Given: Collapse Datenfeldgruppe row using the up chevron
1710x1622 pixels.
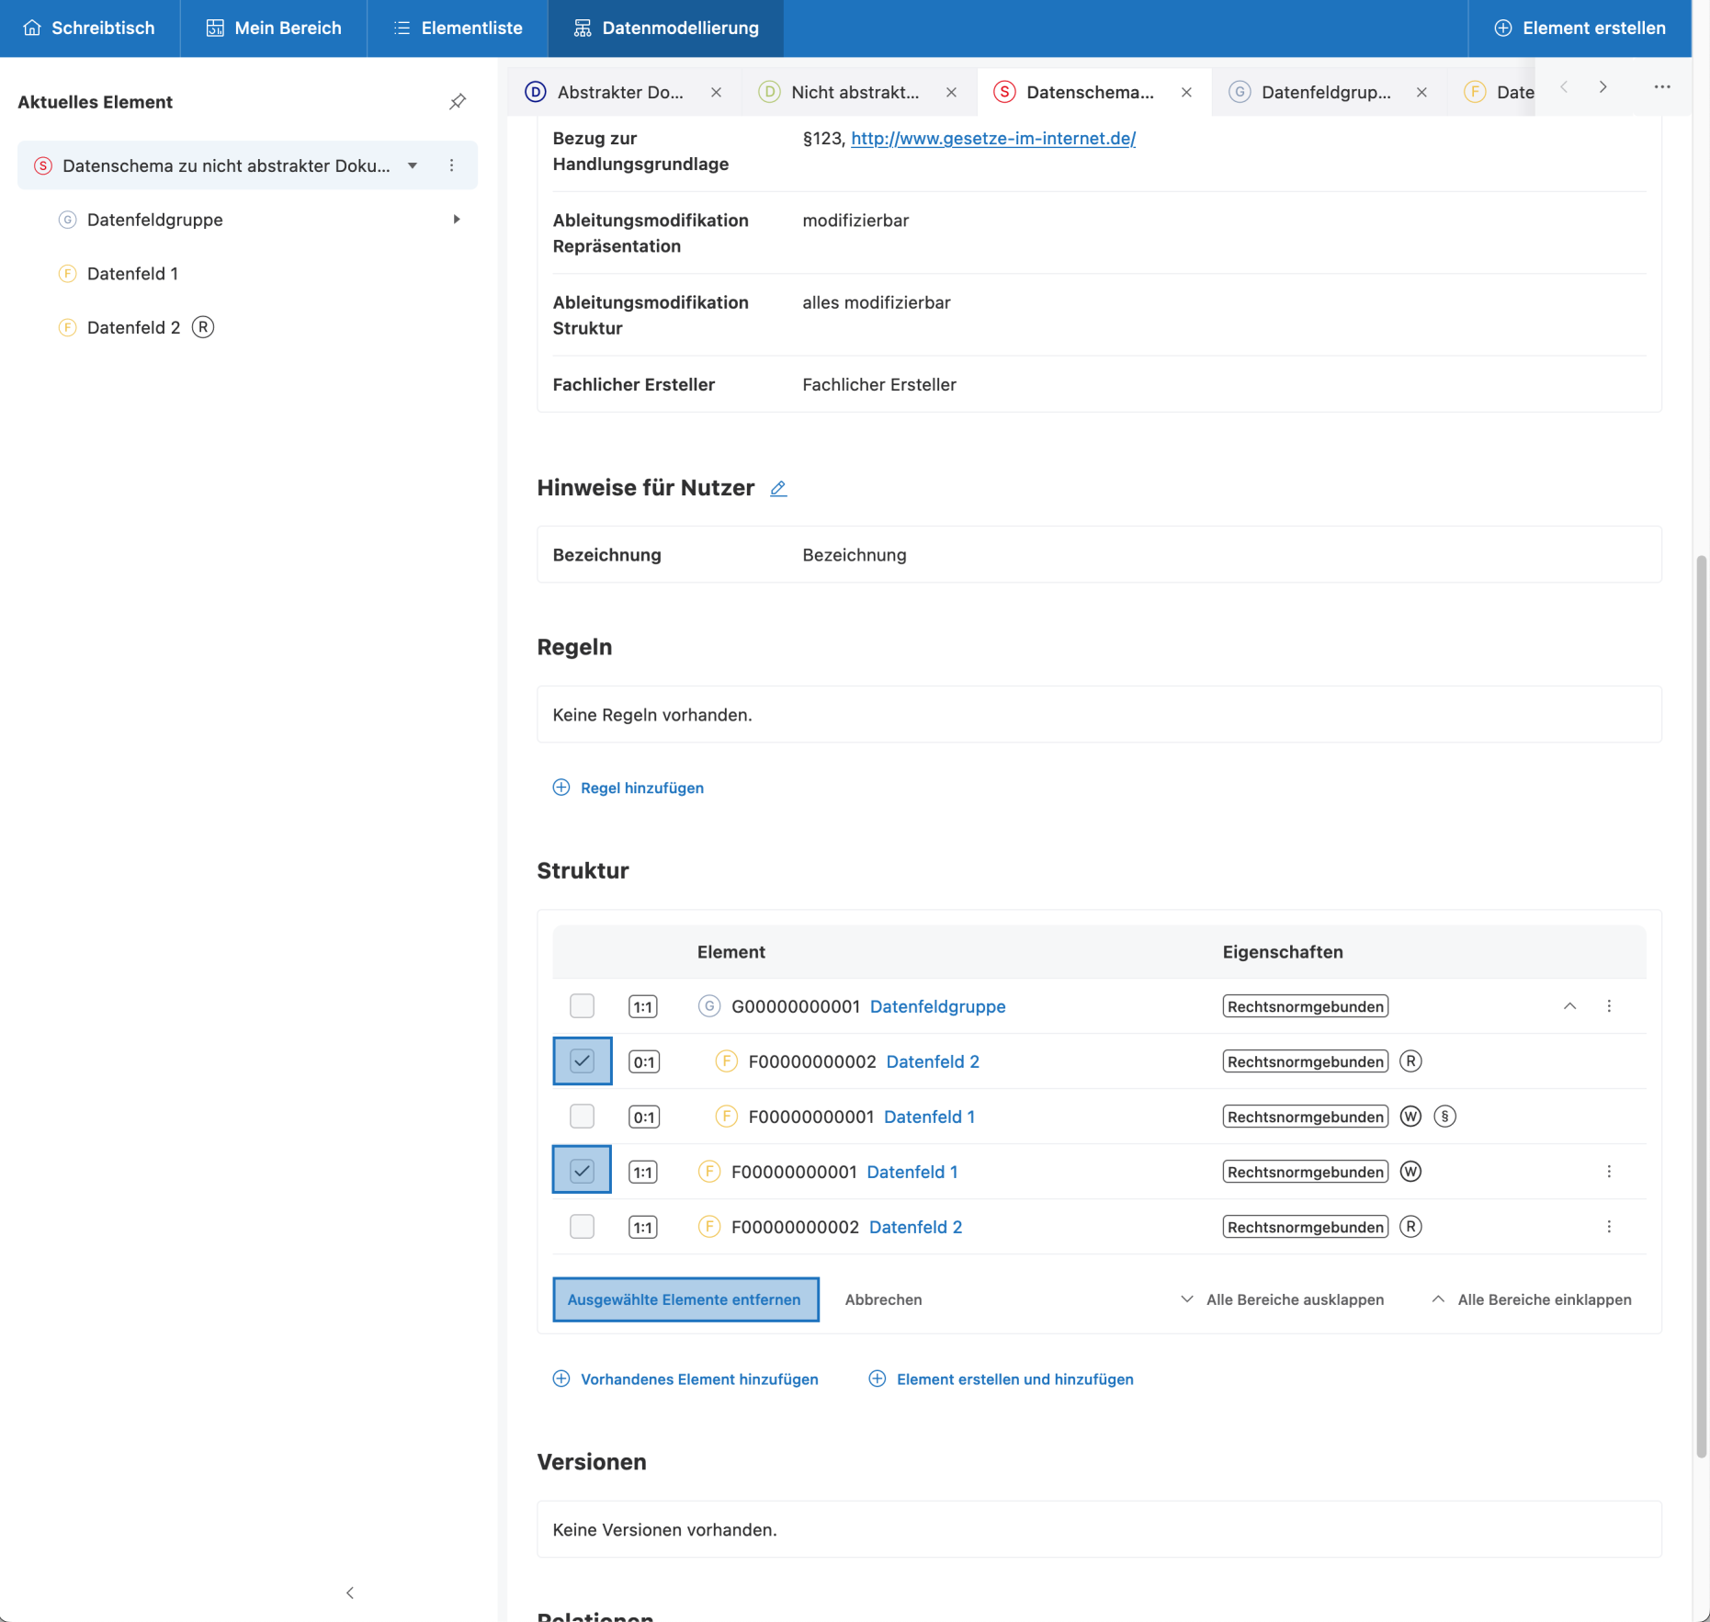Looking at the screenshot, I should (x=1569, y=1006).
